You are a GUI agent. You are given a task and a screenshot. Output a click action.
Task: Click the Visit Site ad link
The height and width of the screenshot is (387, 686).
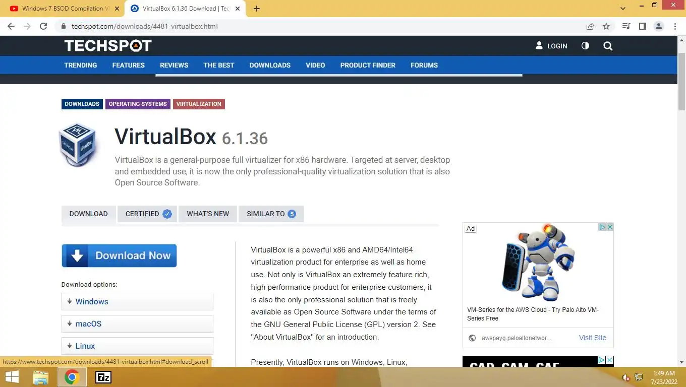(593, 338)
